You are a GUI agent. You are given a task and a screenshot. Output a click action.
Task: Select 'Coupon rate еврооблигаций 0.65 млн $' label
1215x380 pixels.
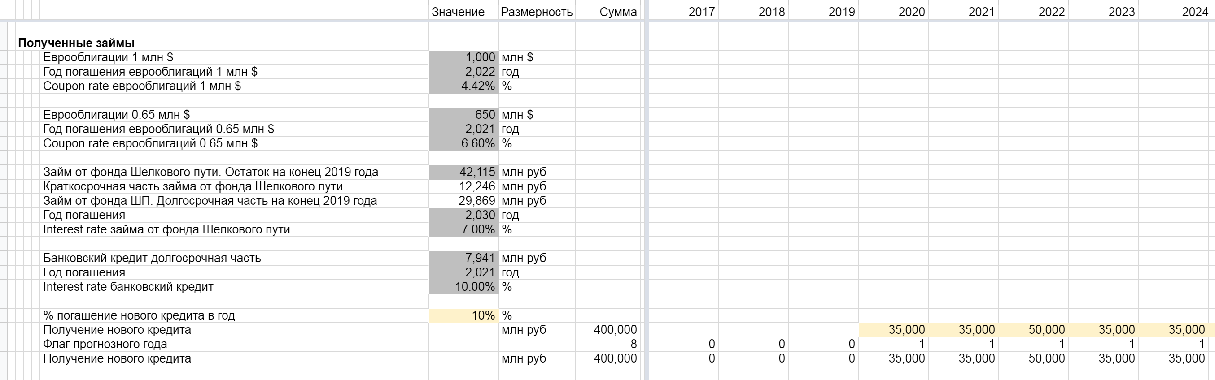click(150, 143)
